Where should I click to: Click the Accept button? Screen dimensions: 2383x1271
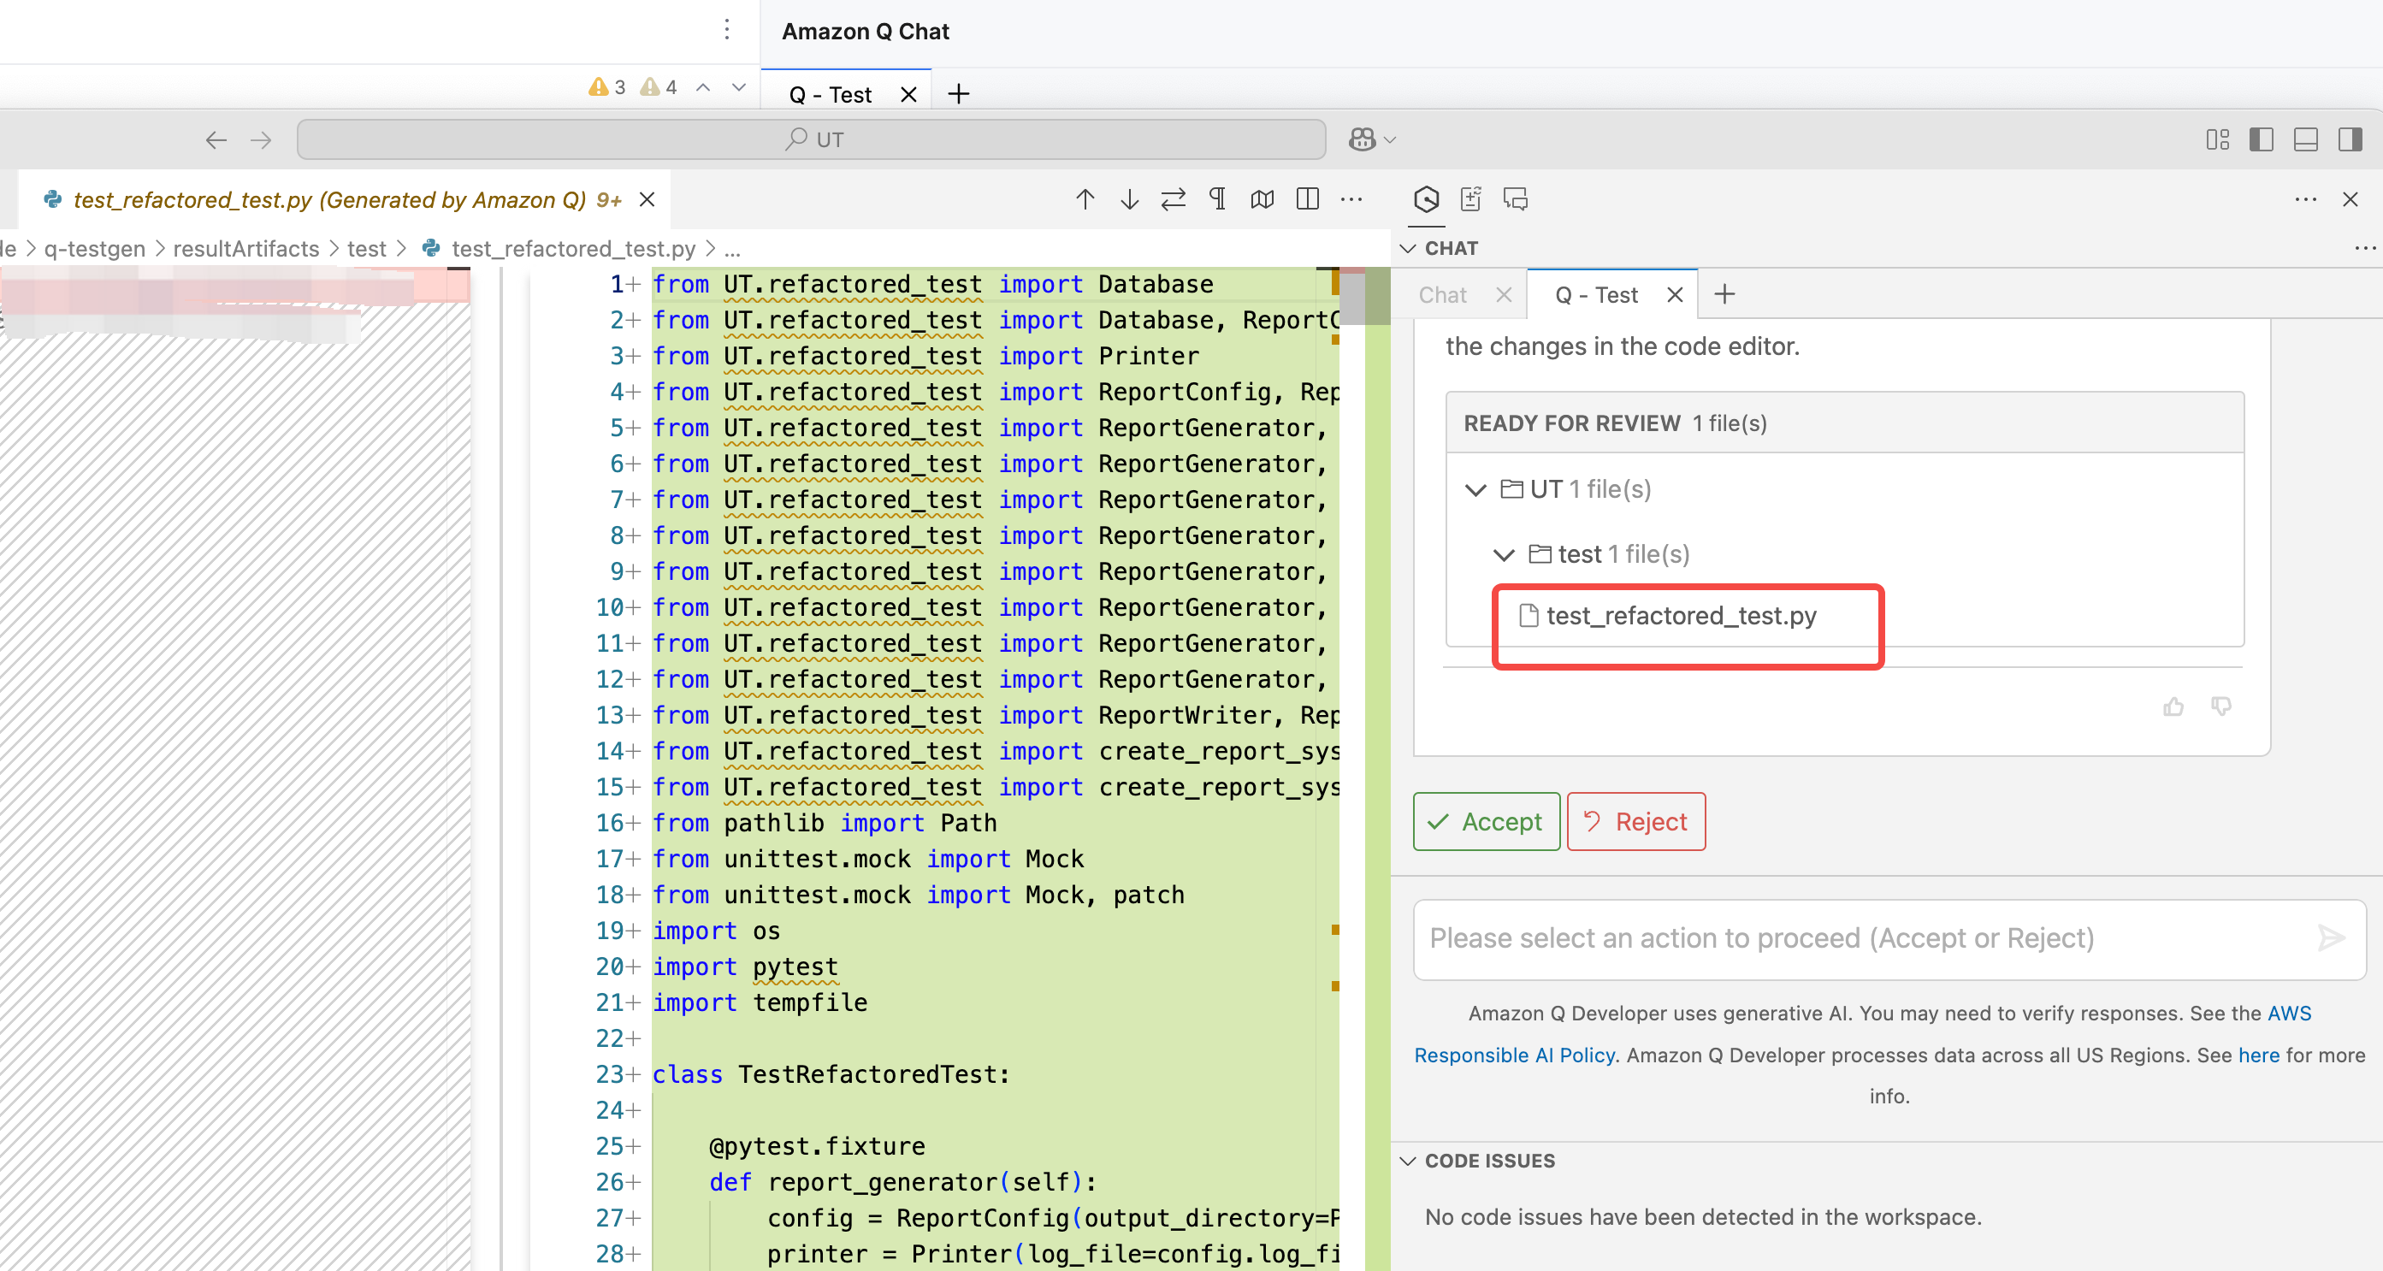tap(1486, 821)
